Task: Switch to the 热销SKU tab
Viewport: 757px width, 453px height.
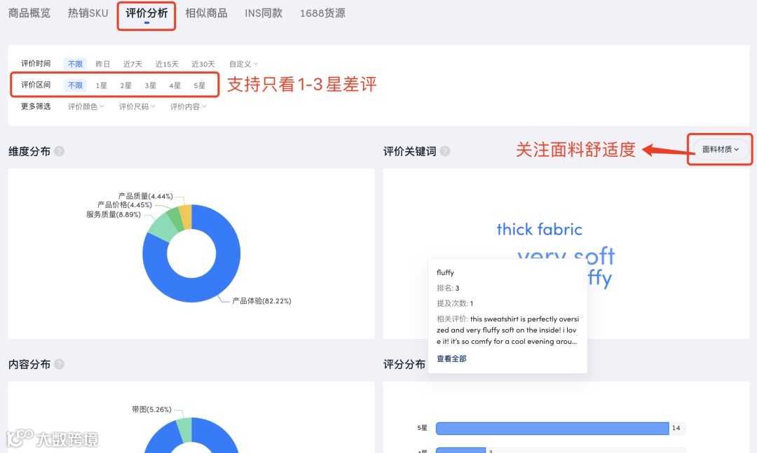Action: pos(88,13)
